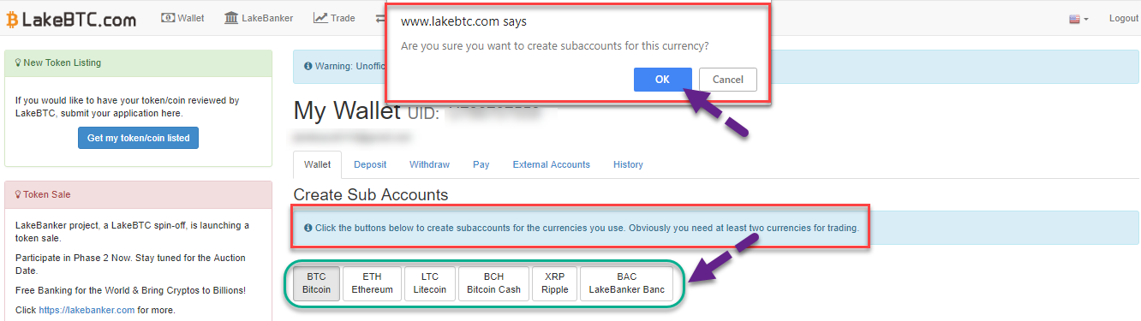This screenshot has width=1141, height=321.
Task: Open the History tab
Action: pyautogui.click(x=628, y=164)
